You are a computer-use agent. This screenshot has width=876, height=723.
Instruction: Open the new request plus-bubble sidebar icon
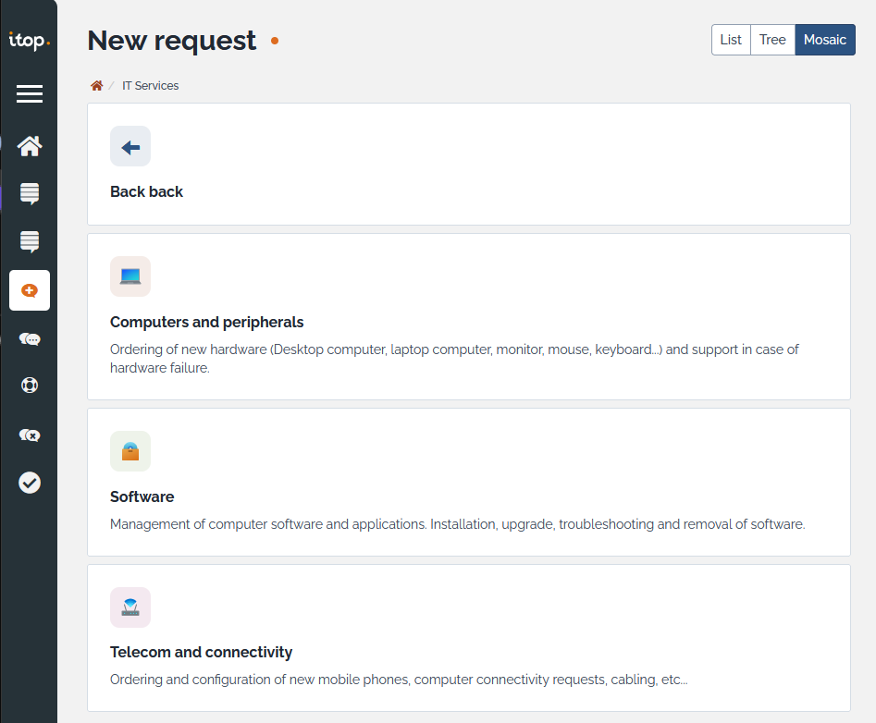click(x=30, y=290)
